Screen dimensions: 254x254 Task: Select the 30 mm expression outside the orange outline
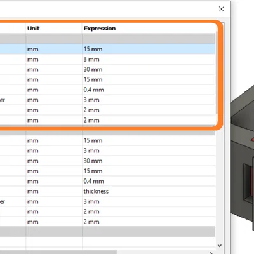pos(149,161)
